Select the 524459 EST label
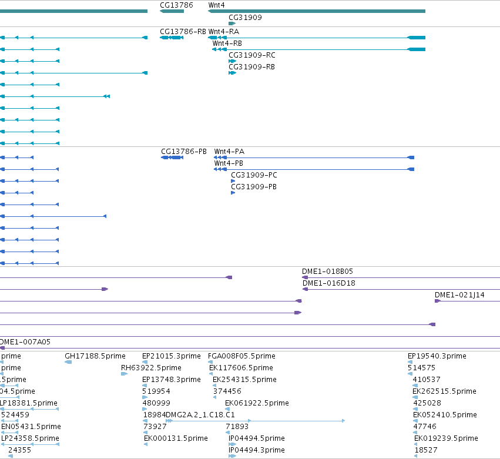 (x=15, y=415)
